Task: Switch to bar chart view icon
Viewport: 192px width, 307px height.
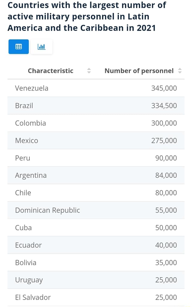Action: (41, 47)
